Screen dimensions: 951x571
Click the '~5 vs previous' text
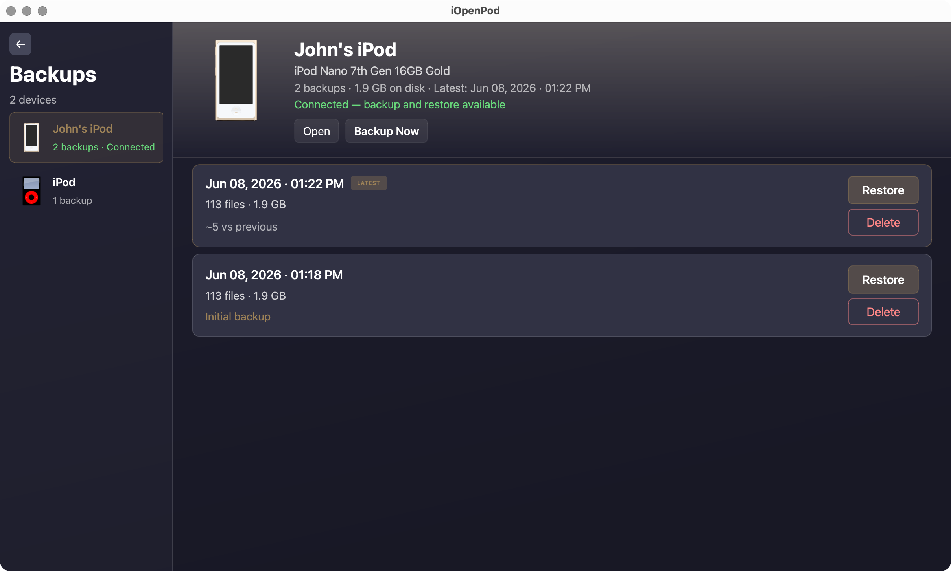pos(241,227)
